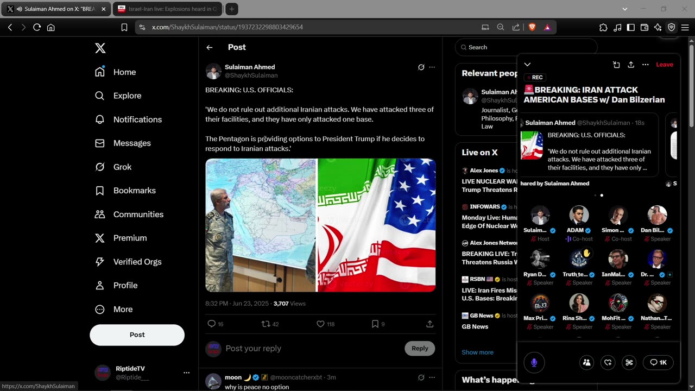This screenshot has height=391, width=695.
Task: Click the address bar URL
Action: (x=228, y=27)
